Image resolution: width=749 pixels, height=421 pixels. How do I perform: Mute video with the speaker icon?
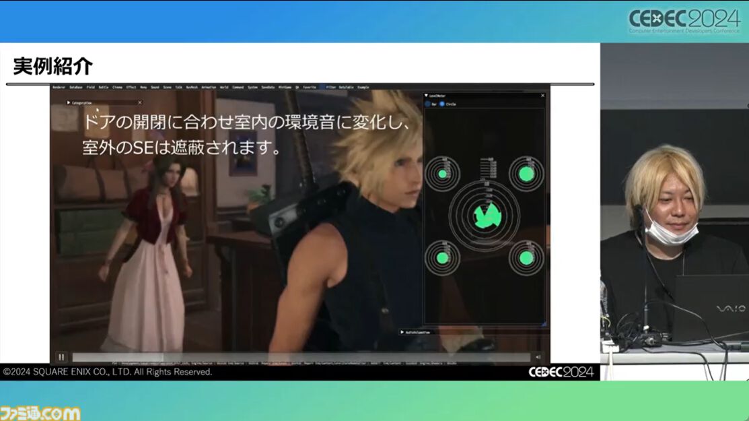coord(538,357)
